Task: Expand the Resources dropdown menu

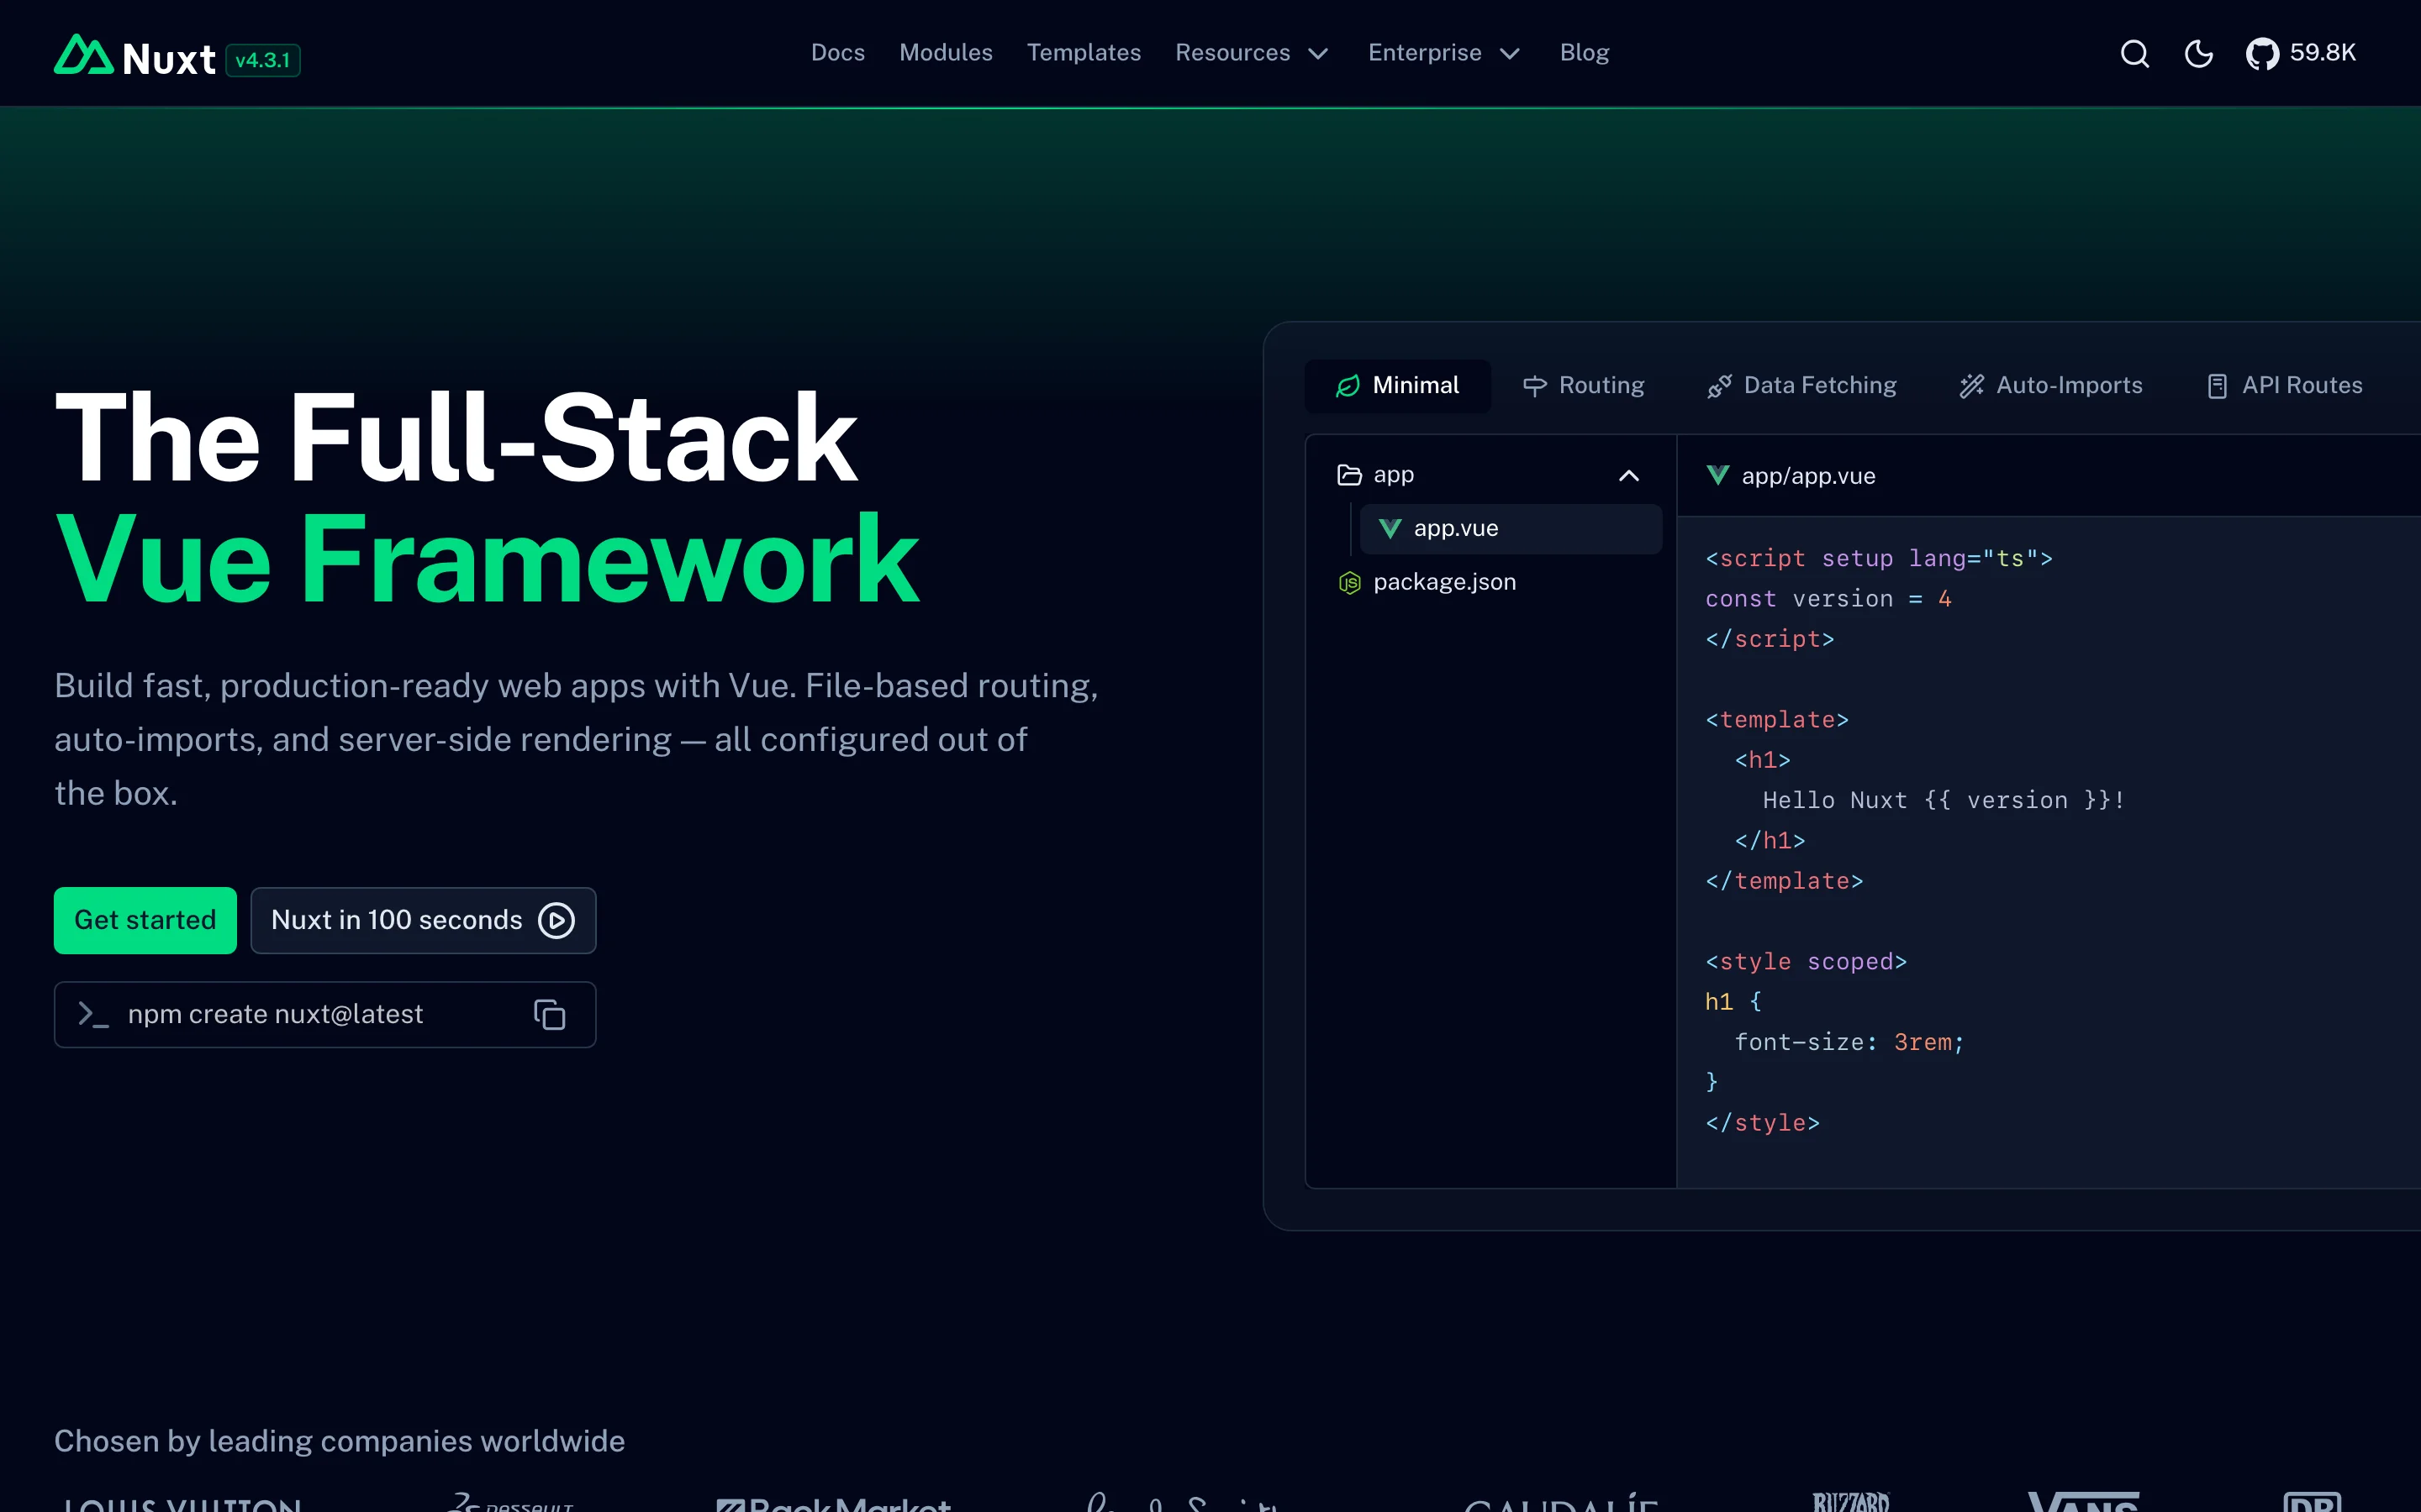Action: [x=1252, y=53]
